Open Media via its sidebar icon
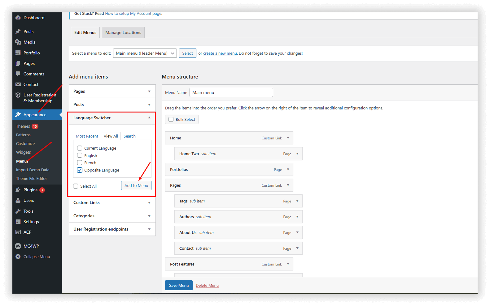 coord(18,42)
